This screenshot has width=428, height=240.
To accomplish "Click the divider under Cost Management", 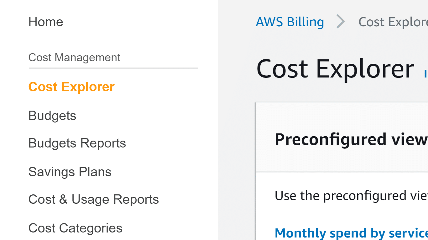I will 113,67.
